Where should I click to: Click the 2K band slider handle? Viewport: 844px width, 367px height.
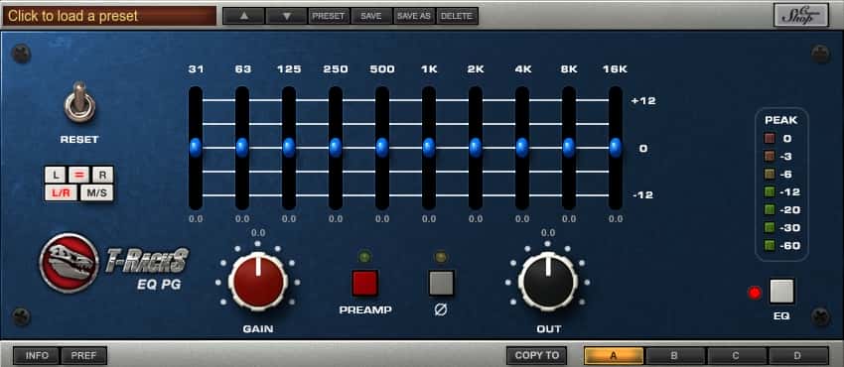click(476, 147)
